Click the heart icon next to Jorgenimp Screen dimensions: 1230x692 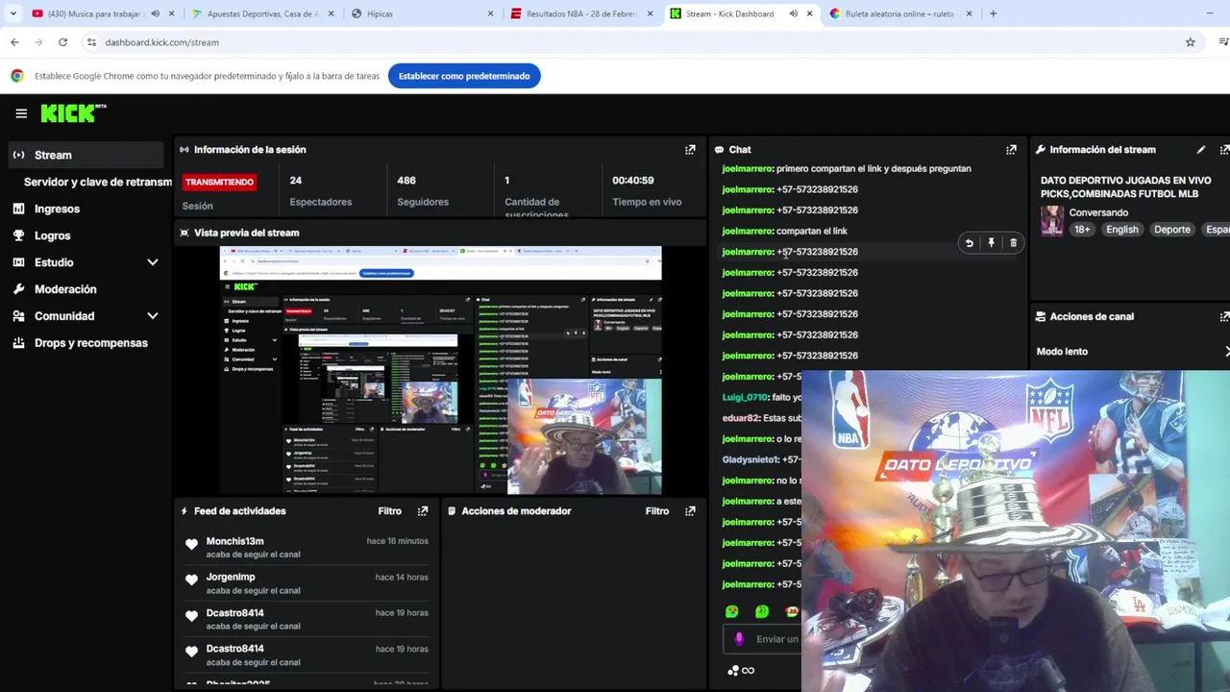click(191, 581)
